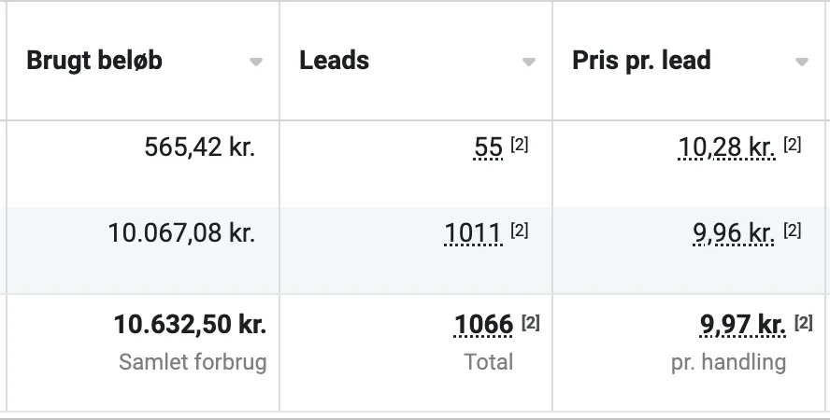The image size is (830, 420).
Task: Open the Pris pr. lead dropdown arrow
Action: pos(802,62)
